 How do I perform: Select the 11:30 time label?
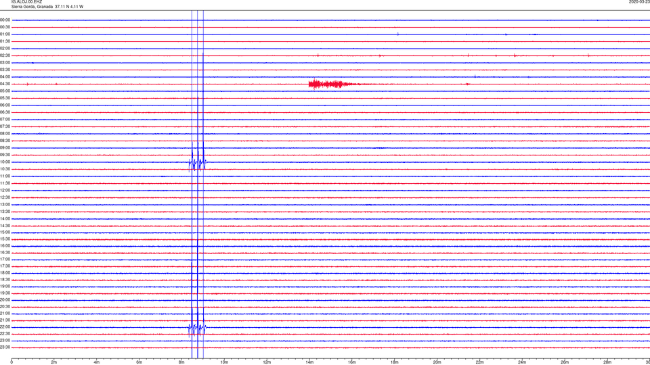[5, 183]
